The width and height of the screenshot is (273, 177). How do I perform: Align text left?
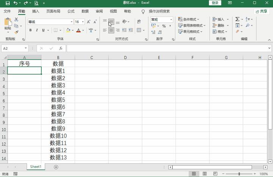coord(105,30)
